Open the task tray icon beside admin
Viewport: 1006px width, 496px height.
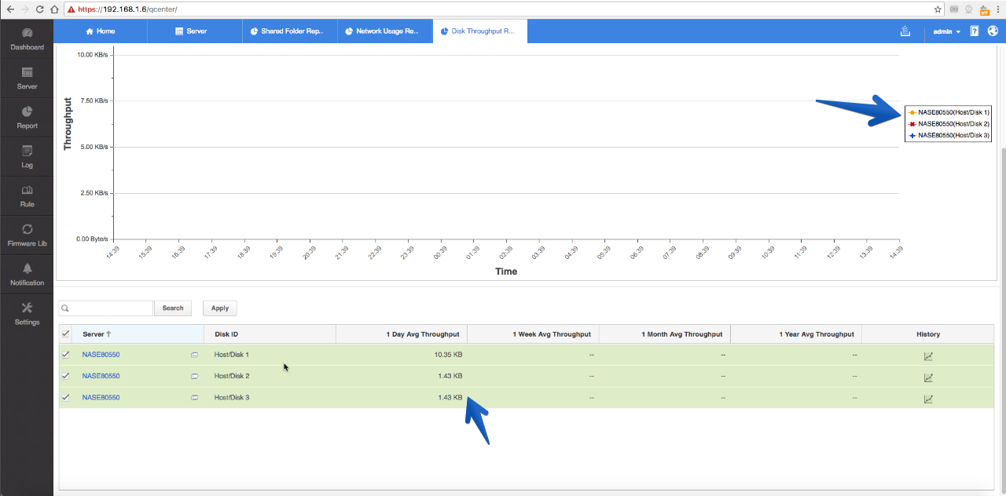pyautogui.click(x=905, y=31)
